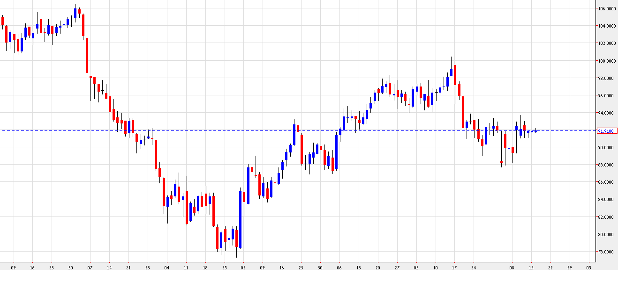618x303 pixels.
Task: Click the dashed current-price horizontal line
Action: click(298, 130)
